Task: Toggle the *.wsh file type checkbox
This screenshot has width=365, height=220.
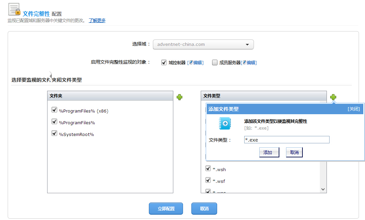Action: click(208, 168)
